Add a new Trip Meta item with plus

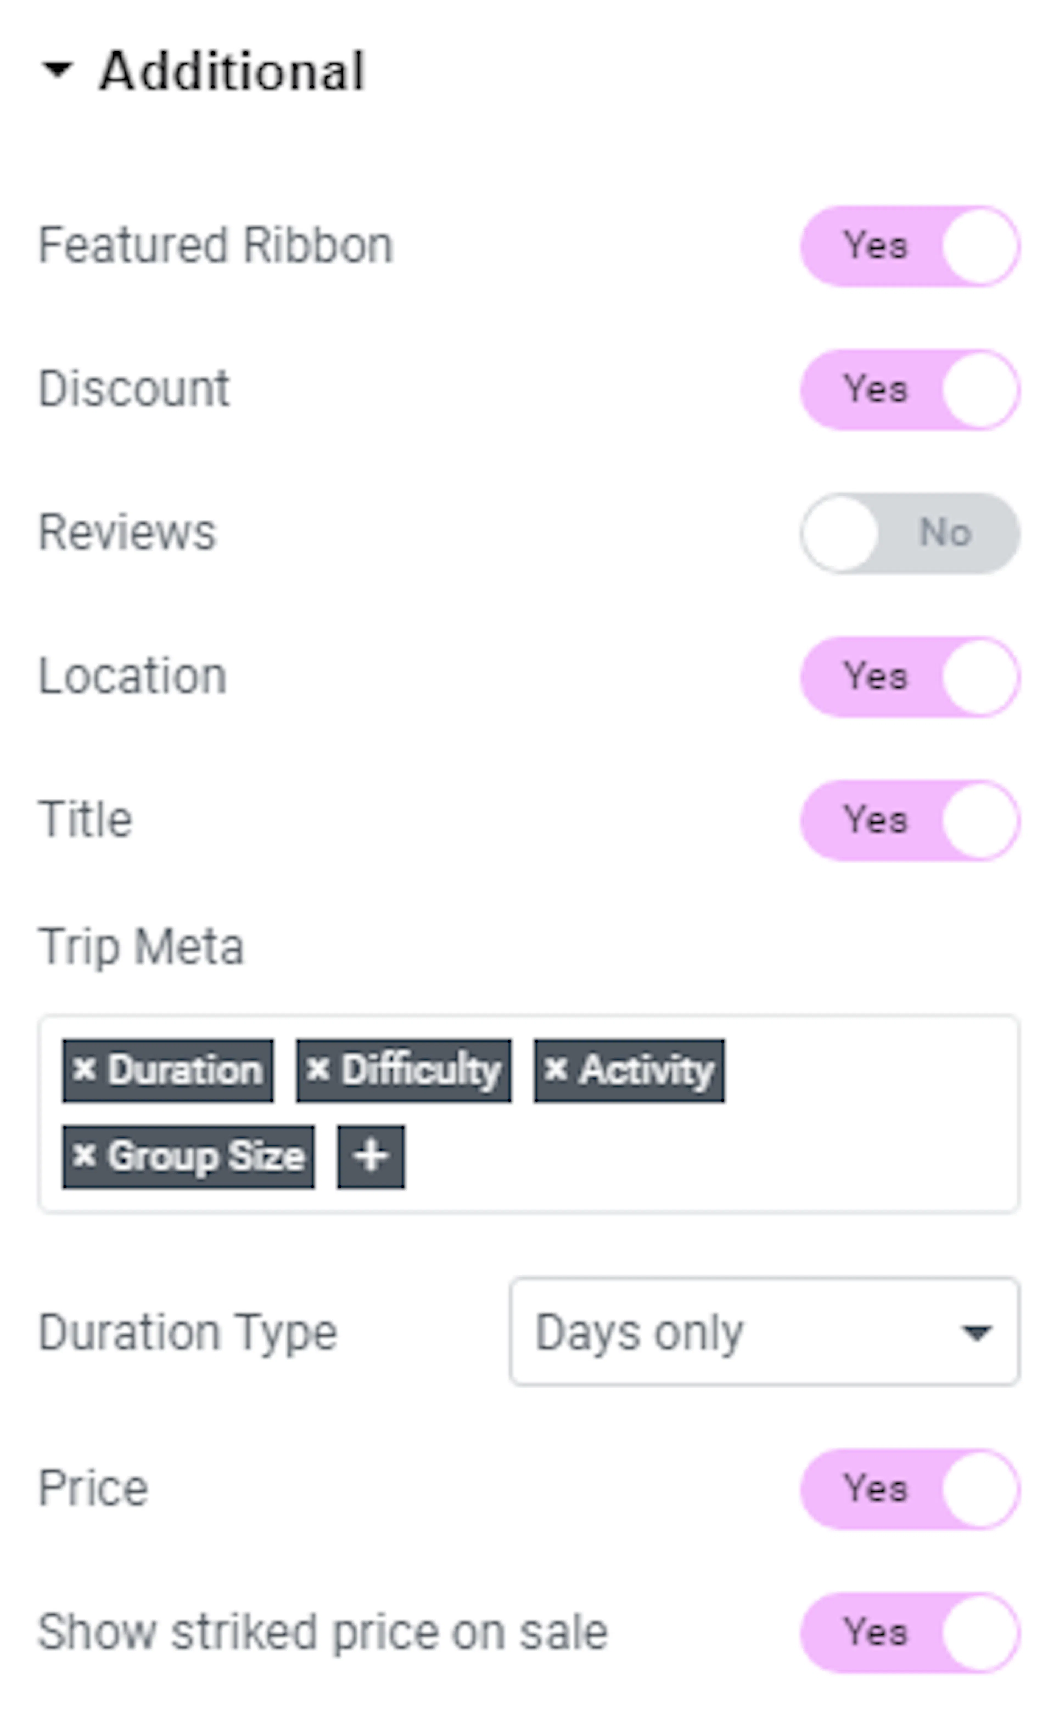(x=370, y=1156)
